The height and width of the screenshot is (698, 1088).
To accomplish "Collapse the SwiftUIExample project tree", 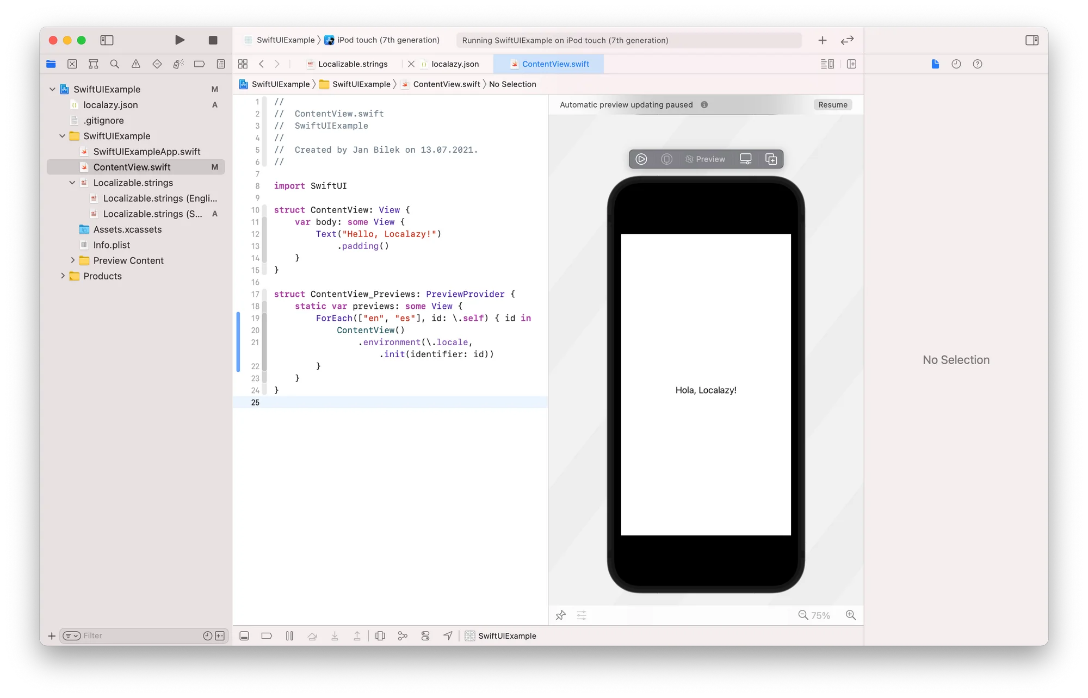I will pos(52,89).
